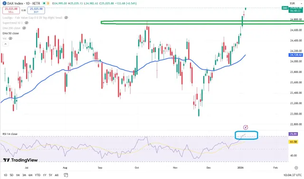The height and width of the screenshot is (179, 304).
Task: Show the EMA 200 close indicator
Action: (x=24, y=28)
